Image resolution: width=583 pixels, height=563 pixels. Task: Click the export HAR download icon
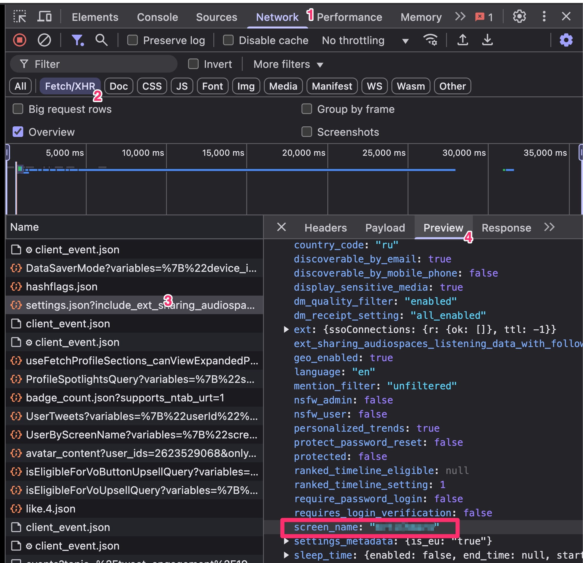[x=487, y=40]
